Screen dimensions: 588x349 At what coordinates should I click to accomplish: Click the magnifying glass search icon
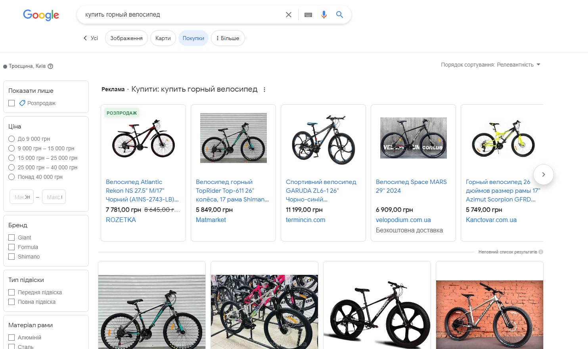pyautogui.click(x=339, y=15)
